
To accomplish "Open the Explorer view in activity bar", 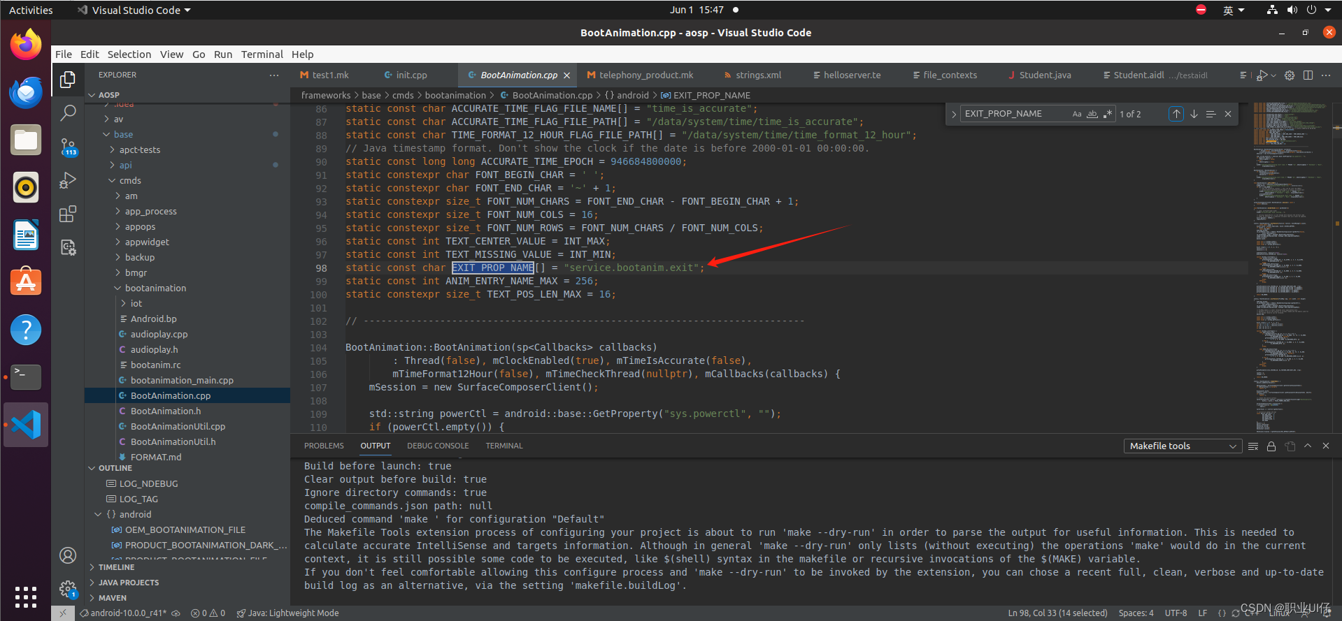I will tap(68, 80).
